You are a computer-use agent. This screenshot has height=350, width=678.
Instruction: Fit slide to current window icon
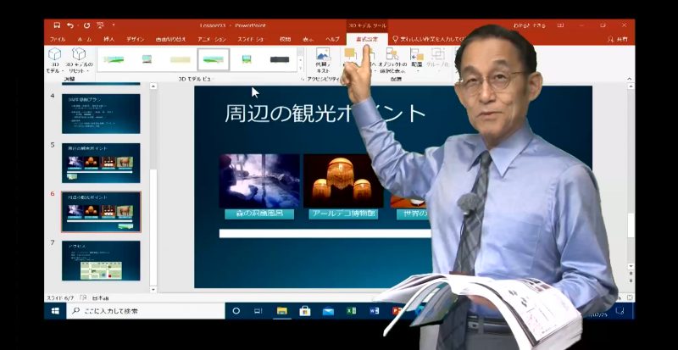coord(630,297)
